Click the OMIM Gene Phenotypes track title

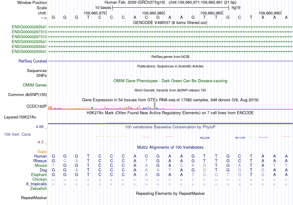pos(171,81)
